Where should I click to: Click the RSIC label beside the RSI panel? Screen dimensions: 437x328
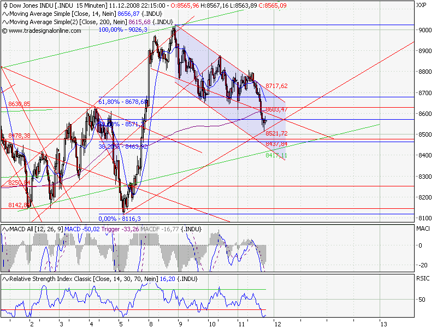pos(422,278)
